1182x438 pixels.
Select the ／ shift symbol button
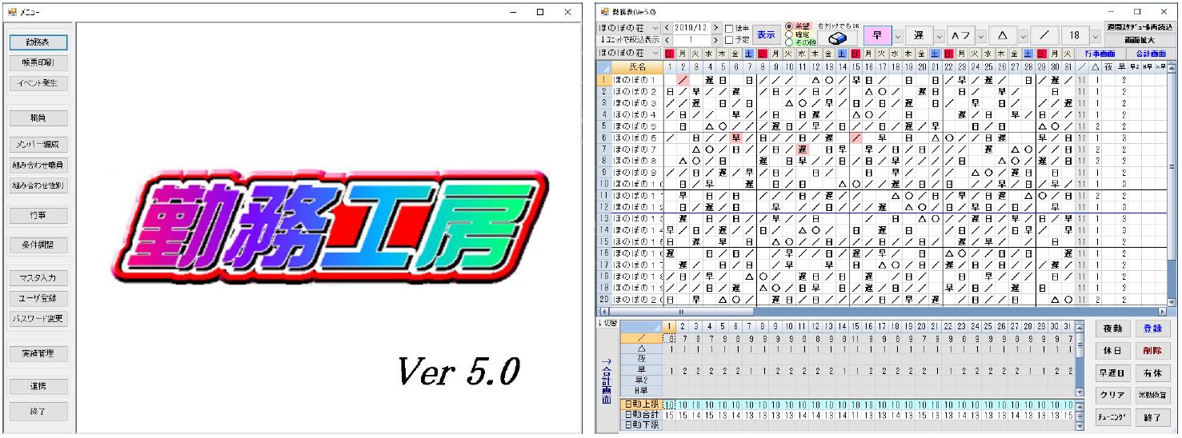[x=1043, y=36]
